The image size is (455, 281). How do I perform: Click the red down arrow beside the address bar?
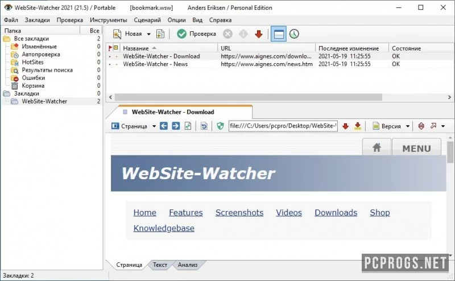pos(345,126)
